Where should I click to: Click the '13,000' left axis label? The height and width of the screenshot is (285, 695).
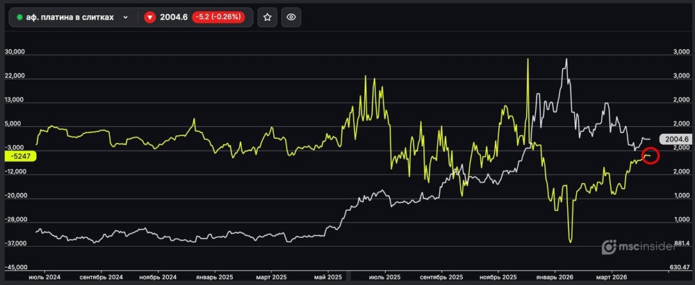15,100
